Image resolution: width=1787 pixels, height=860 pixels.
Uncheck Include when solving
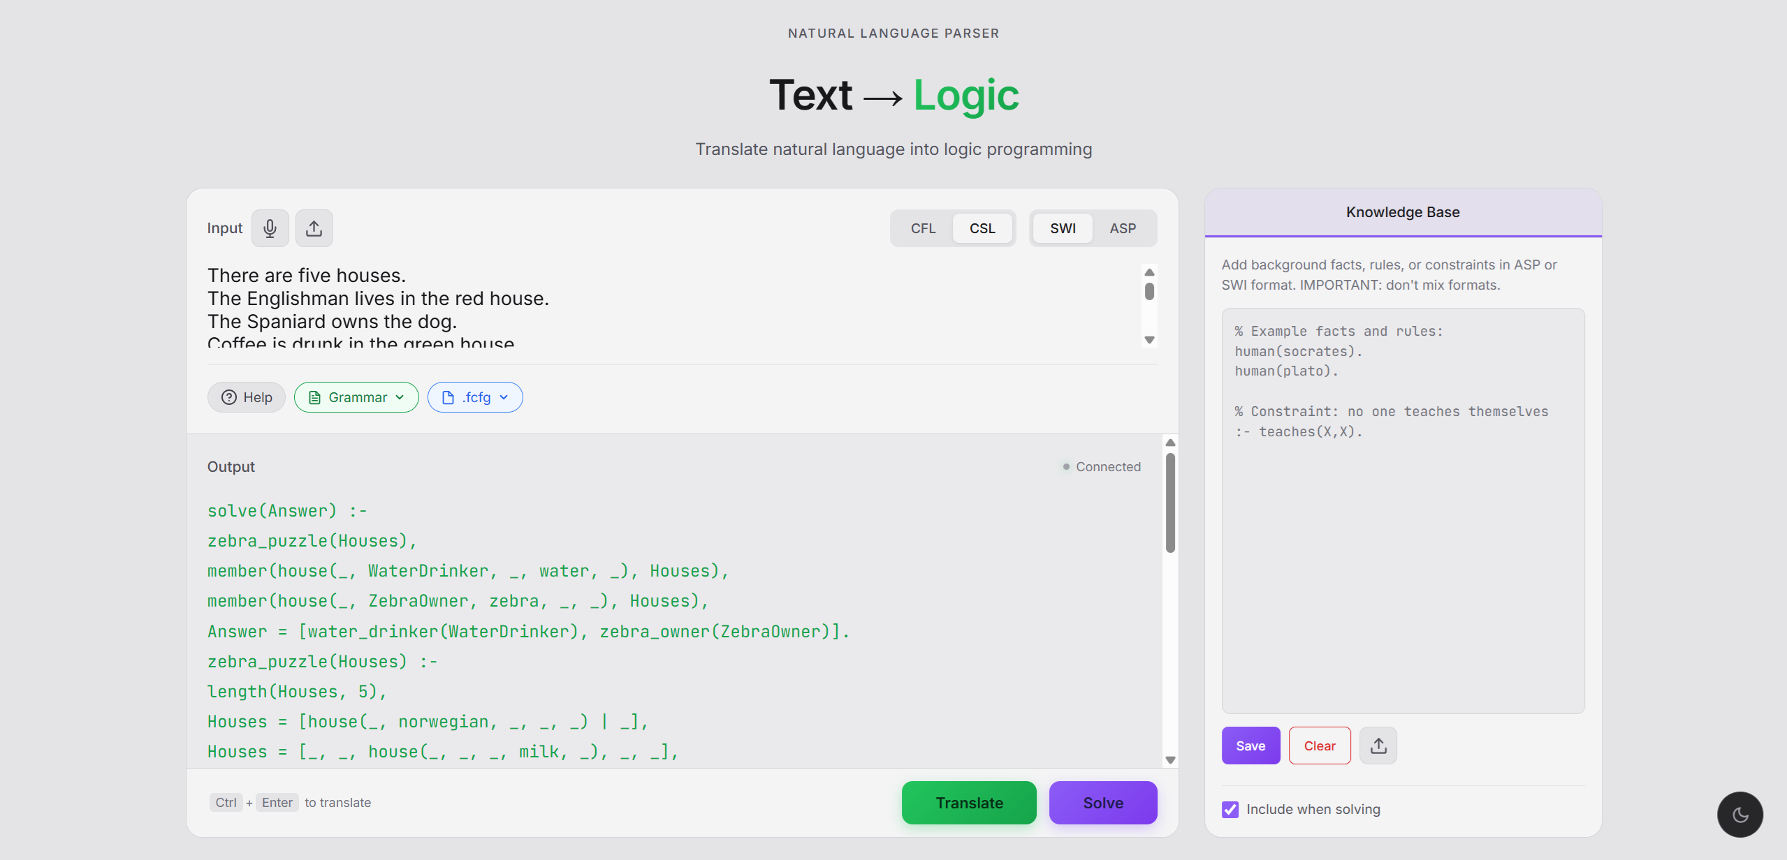[x=1229, y=810]
